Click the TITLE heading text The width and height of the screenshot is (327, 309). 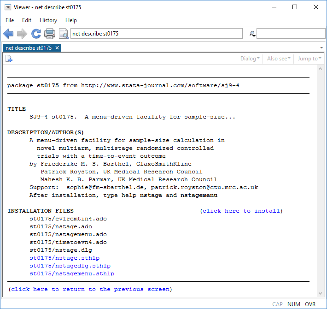17,109
